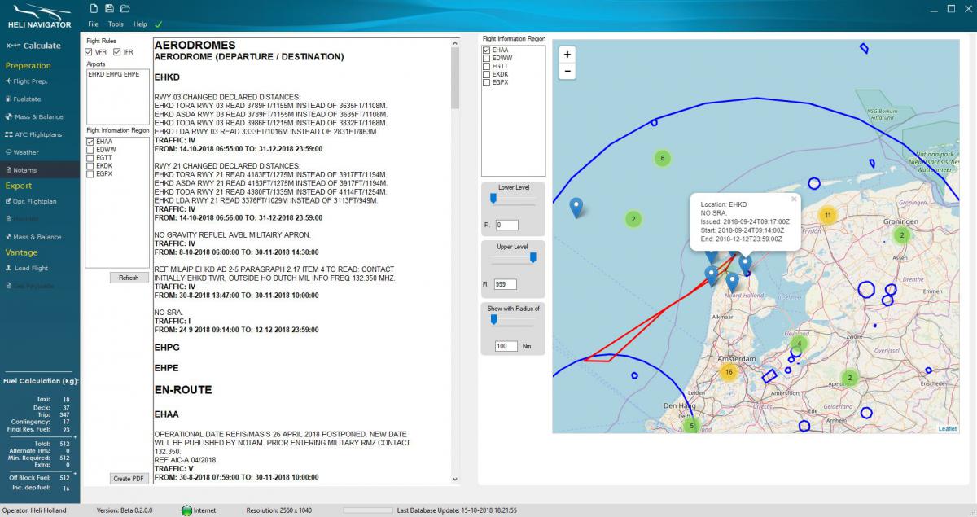Click the Heli Navigator logo
This screenshot has width=977, height=517.
point(39,16)
